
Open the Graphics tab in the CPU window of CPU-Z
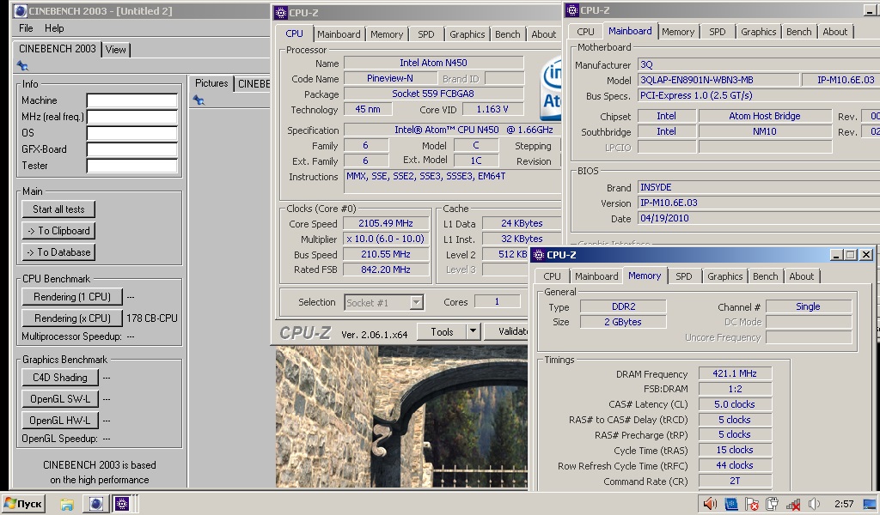point(467,34)
